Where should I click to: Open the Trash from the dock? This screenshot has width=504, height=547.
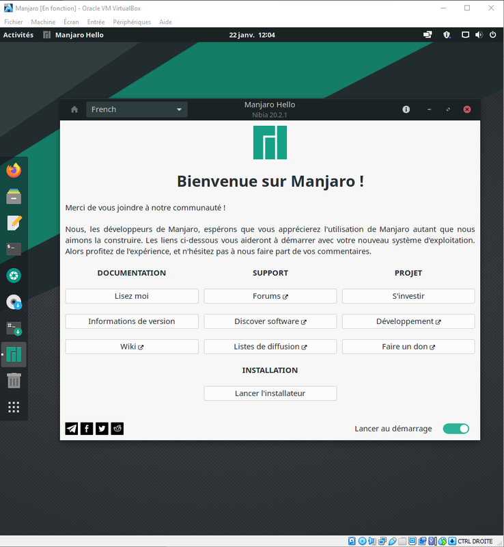tap(14, 381)
